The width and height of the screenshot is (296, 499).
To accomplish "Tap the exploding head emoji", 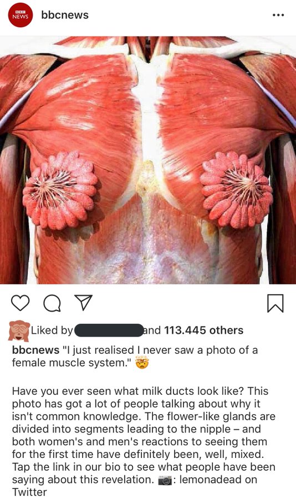I will click(142, 363).
